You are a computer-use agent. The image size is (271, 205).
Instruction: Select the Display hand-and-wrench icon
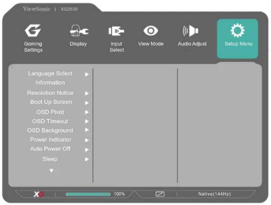tap(79, 31)
